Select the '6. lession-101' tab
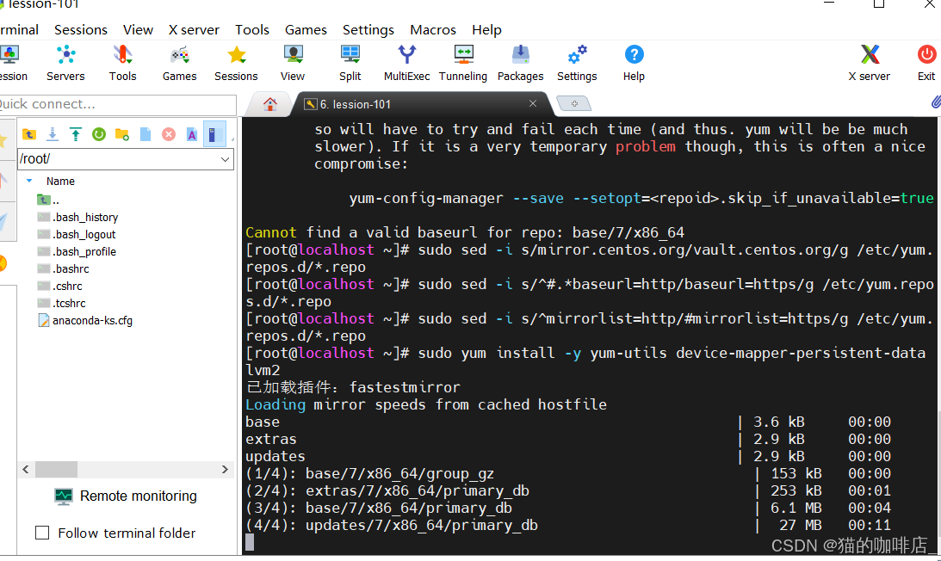 click(x=356, y=104)
